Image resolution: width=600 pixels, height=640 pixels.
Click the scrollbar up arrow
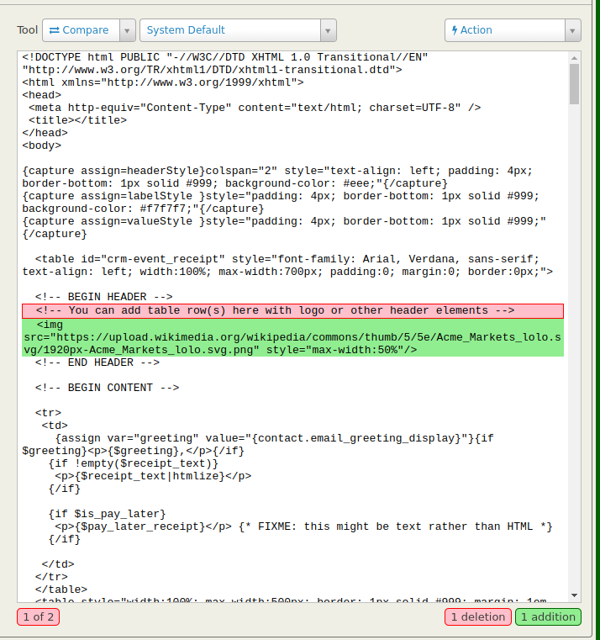click(x=574, y=57)
